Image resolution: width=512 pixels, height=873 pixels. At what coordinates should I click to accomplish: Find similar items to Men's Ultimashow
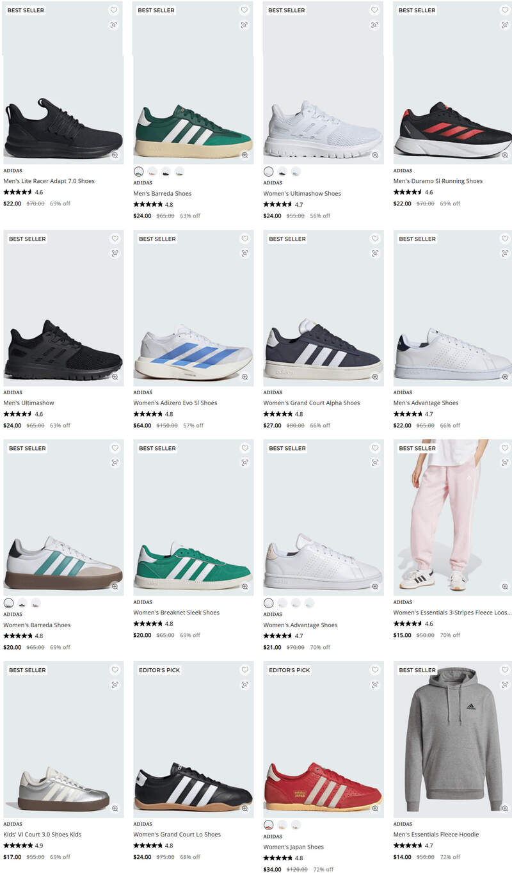pyautogui.click(x=115, y=253)
